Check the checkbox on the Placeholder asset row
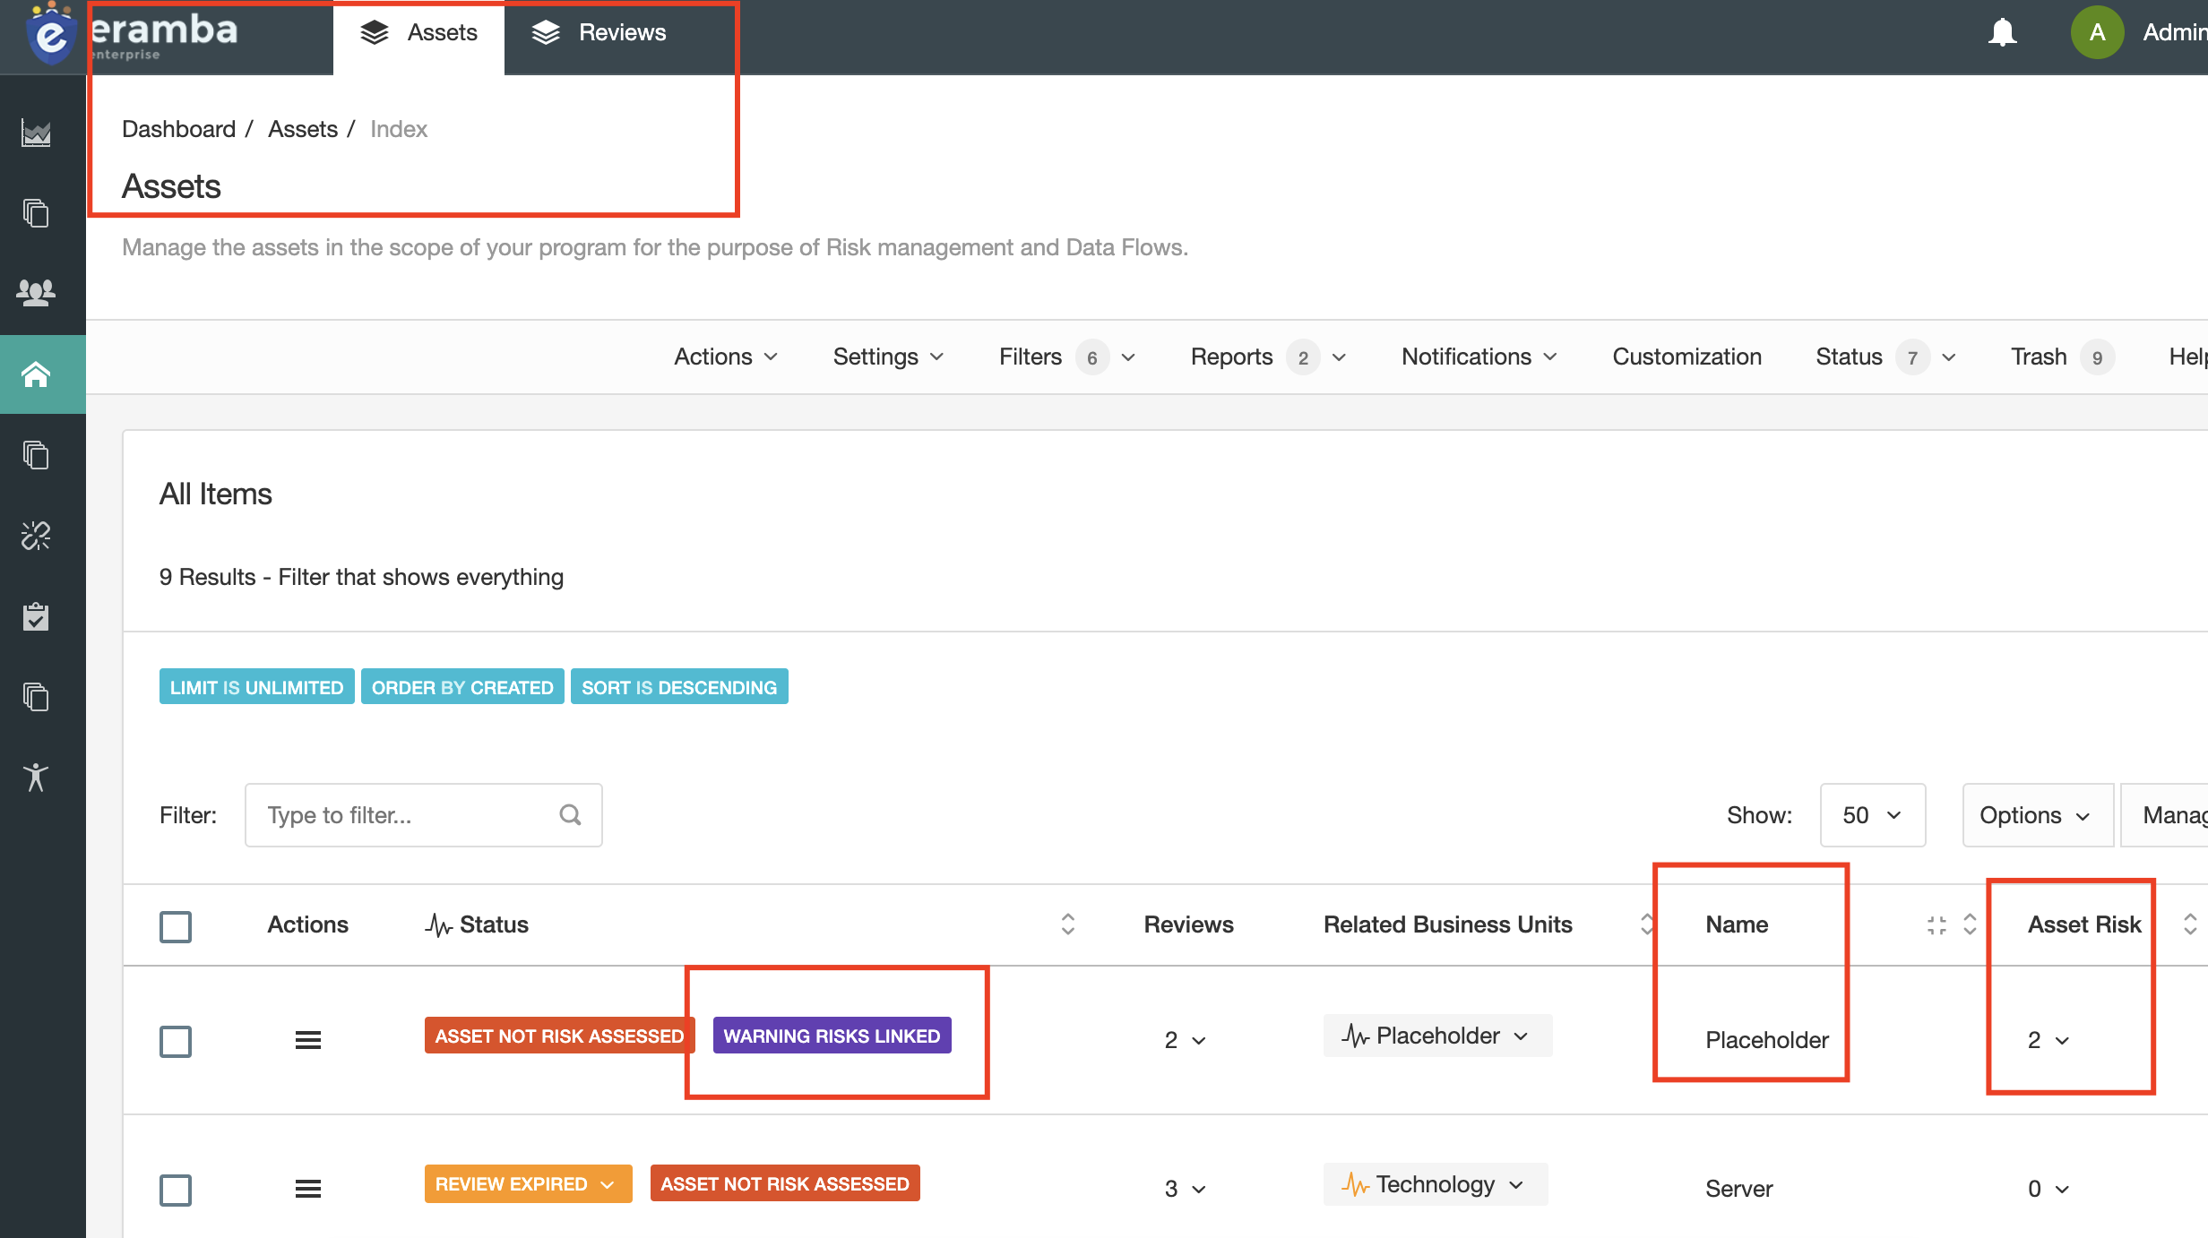 point(176,1041)
